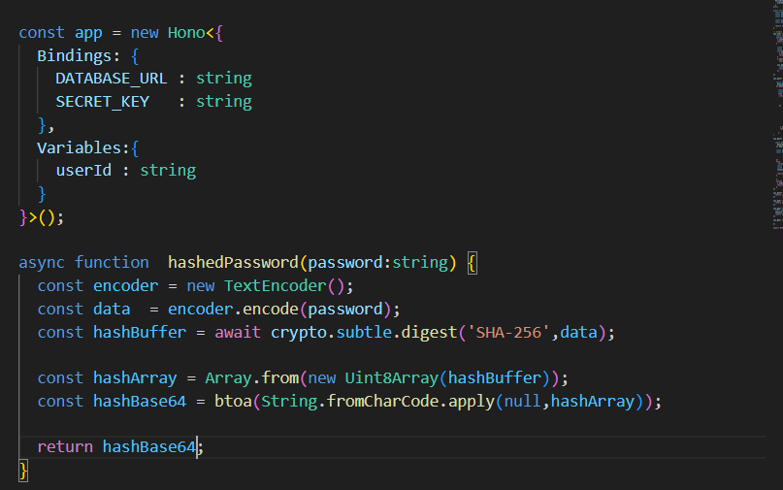Click the 'return' keyword

[65, 447]
